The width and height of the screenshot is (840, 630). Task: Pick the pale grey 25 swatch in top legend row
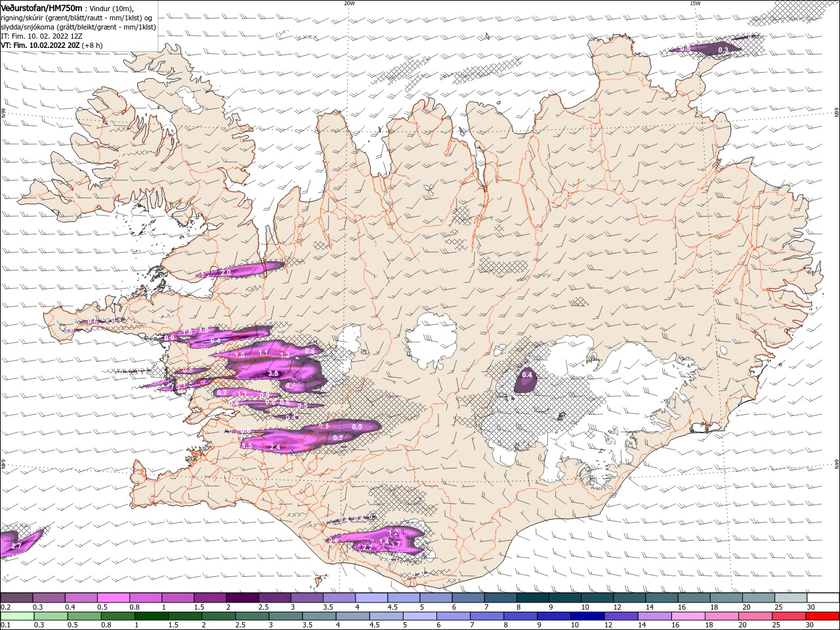790,598
